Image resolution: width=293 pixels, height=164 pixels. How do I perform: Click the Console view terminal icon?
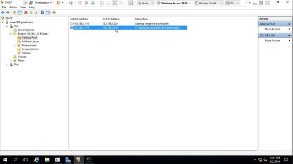[x=130, y=3]
